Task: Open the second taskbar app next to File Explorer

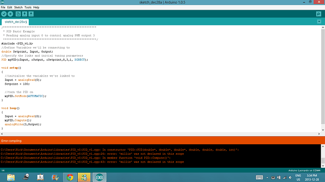Action: [x=26, y=177]
